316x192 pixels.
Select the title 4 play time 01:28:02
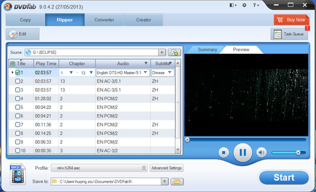[43, 99]
